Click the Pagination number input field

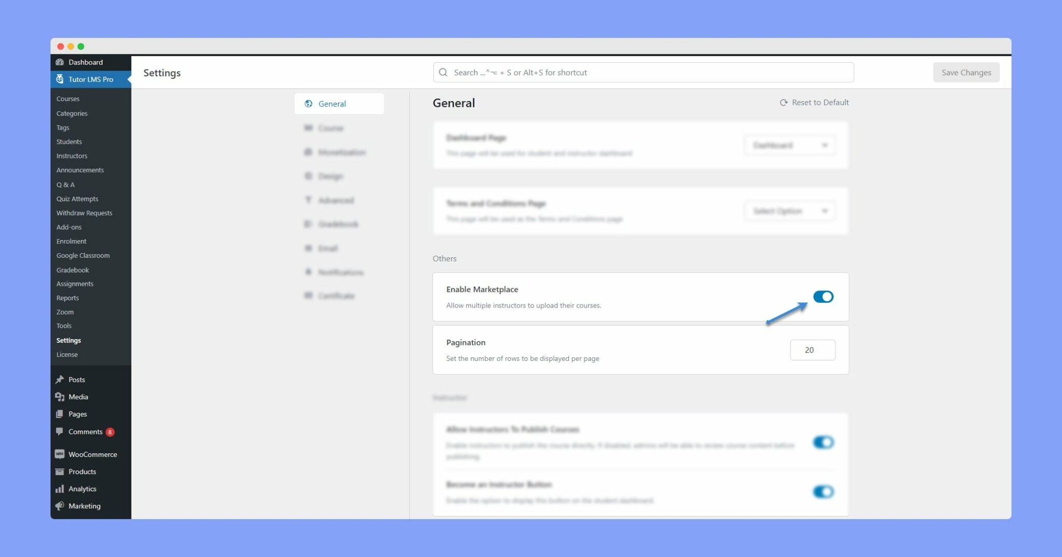tap(812, 350)
